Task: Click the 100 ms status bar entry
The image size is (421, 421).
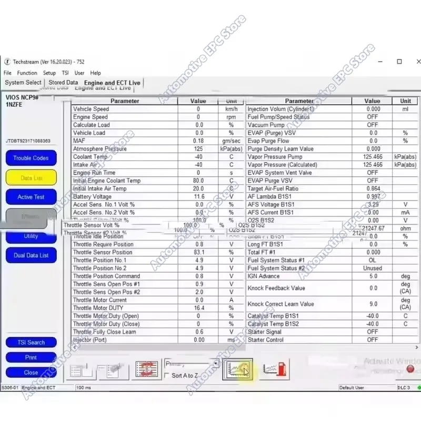Action: pyautogui.click(x=84, y=387)
